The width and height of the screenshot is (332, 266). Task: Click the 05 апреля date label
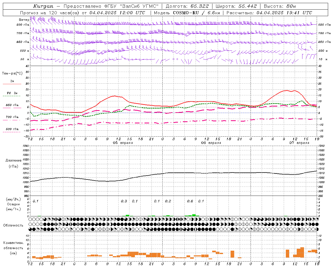[123, 143]
